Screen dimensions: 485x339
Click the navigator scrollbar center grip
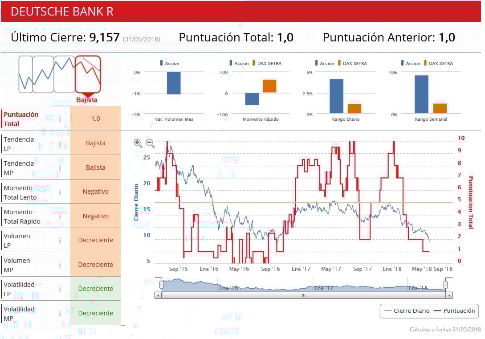click(x=303, y=295)
